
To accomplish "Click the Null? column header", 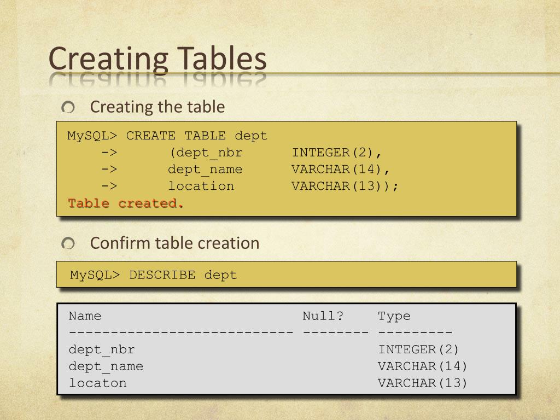I will (x=323, y=316).
